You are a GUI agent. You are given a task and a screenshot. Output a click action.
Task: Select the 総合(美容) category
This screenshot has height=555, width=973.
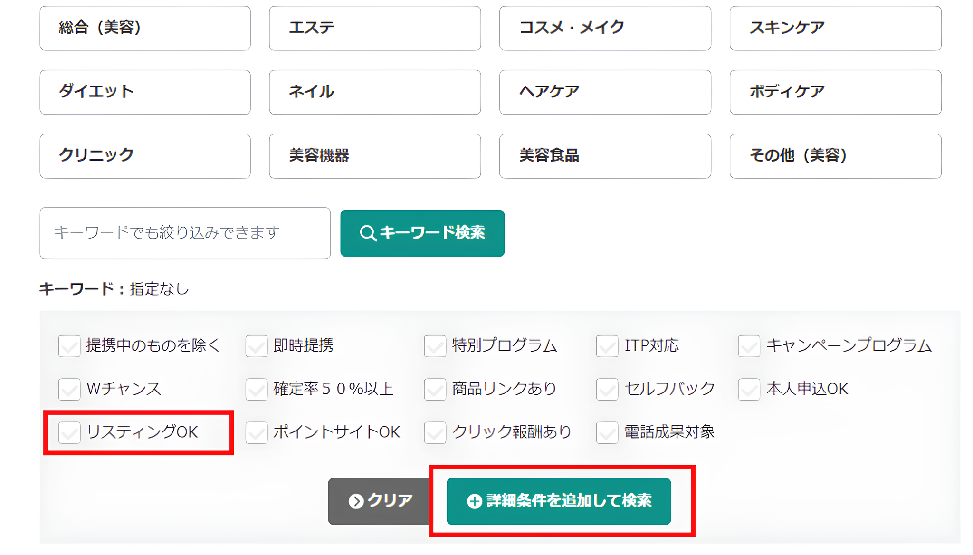point(145,28)
